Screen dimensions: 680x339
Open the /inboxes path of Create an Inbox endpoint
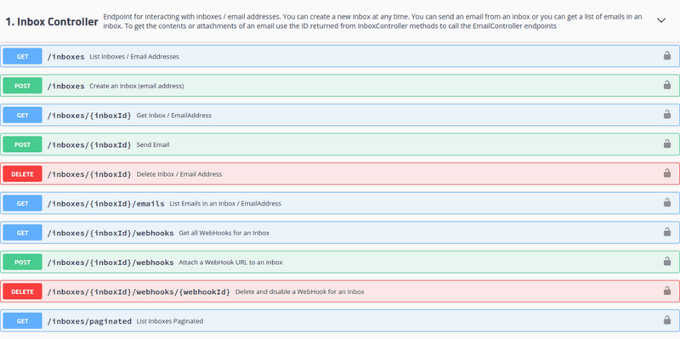(66, 87)
